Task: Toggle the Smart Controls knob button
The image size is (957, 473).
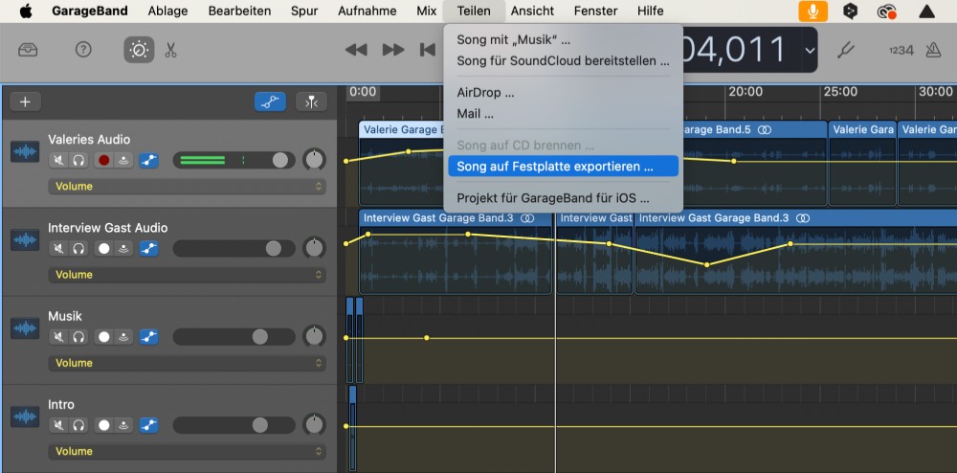Action: [139, 50]
